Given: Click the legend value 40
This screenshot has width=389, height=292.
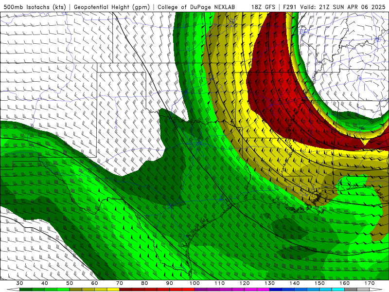Looking at the screenshot, I should pyautogui.click(x=44, y=283).
